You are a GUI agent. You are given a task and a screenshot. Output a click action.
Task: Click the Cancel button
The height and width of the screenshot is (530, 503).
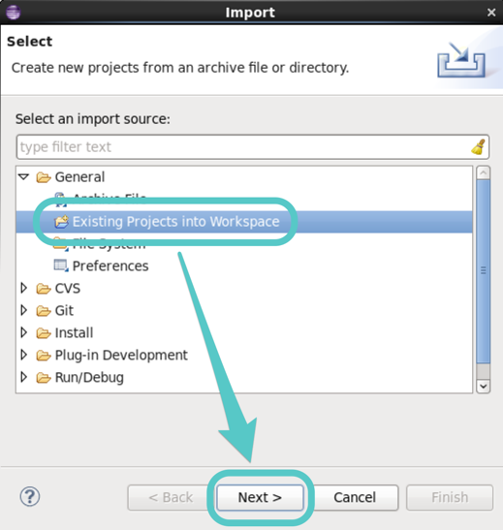pos(355,498)
